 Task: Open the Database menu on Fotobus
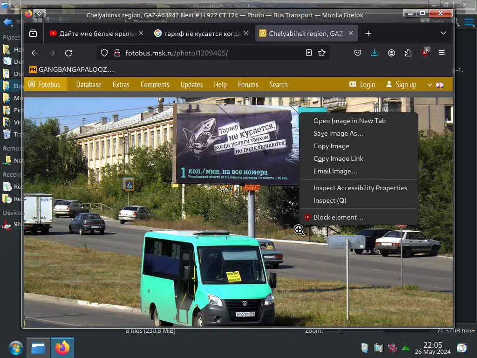[89, 85]
